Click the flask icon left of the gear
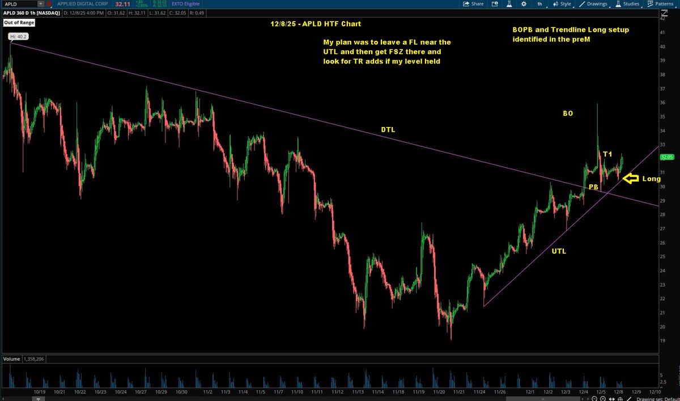This screenshot has width=680, height=401. click(509, 4)
